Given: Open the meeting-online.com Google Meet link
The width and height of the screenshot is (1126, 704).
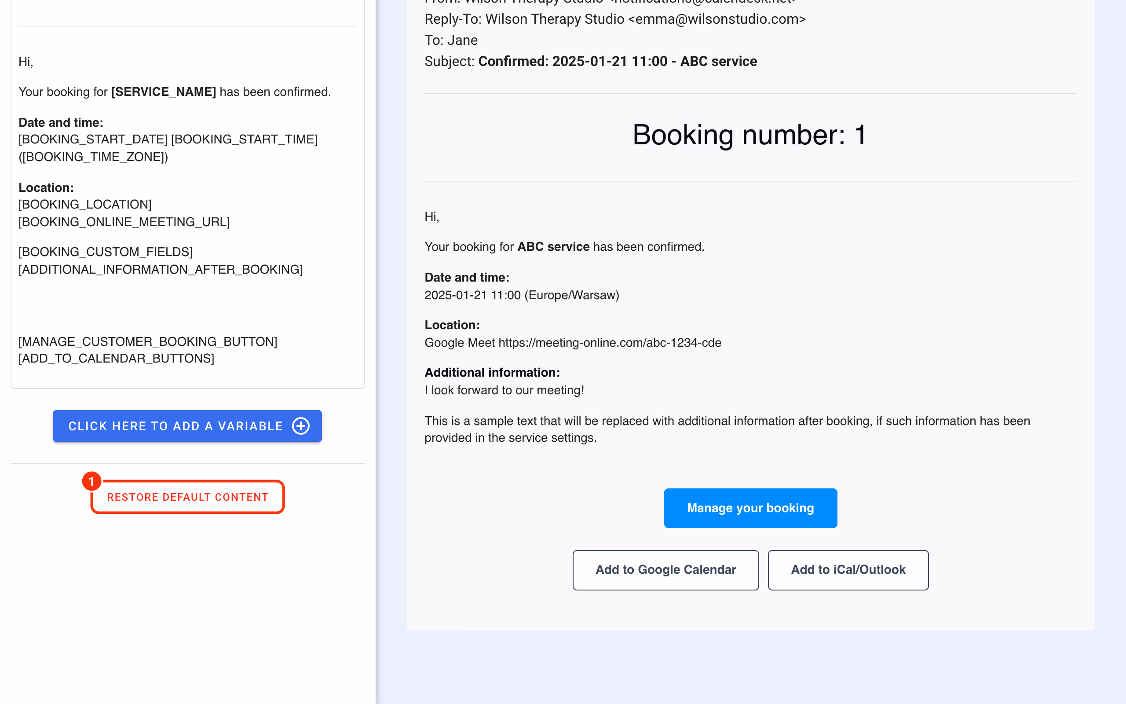Looking at the screenshot, I should point(610,343).
